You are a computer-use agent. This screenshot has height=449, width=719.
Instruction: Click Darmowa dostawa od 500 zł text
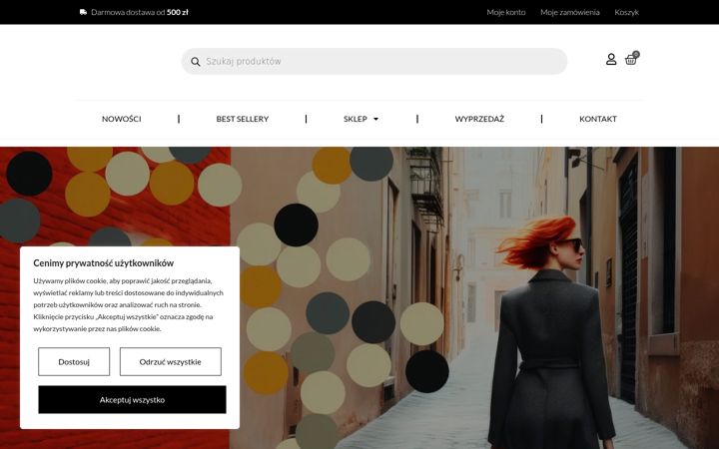(x=140, y=12)
